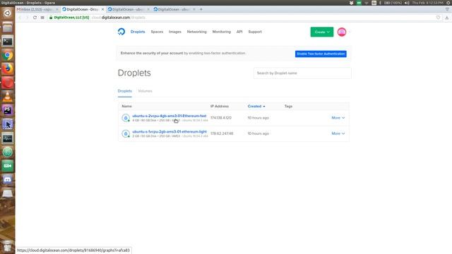The width and height of the screenshot is (452, 254).
Task: Sort the list by the Created column
Action: (256, 107)
